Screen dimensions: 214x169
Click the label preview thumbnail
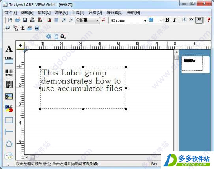tap(195, 64)
